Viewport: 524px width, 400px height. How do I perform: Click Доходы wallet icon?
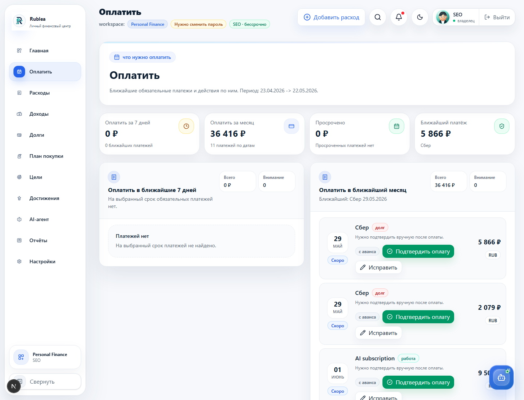pyautogui.click(x=19, y=114)
